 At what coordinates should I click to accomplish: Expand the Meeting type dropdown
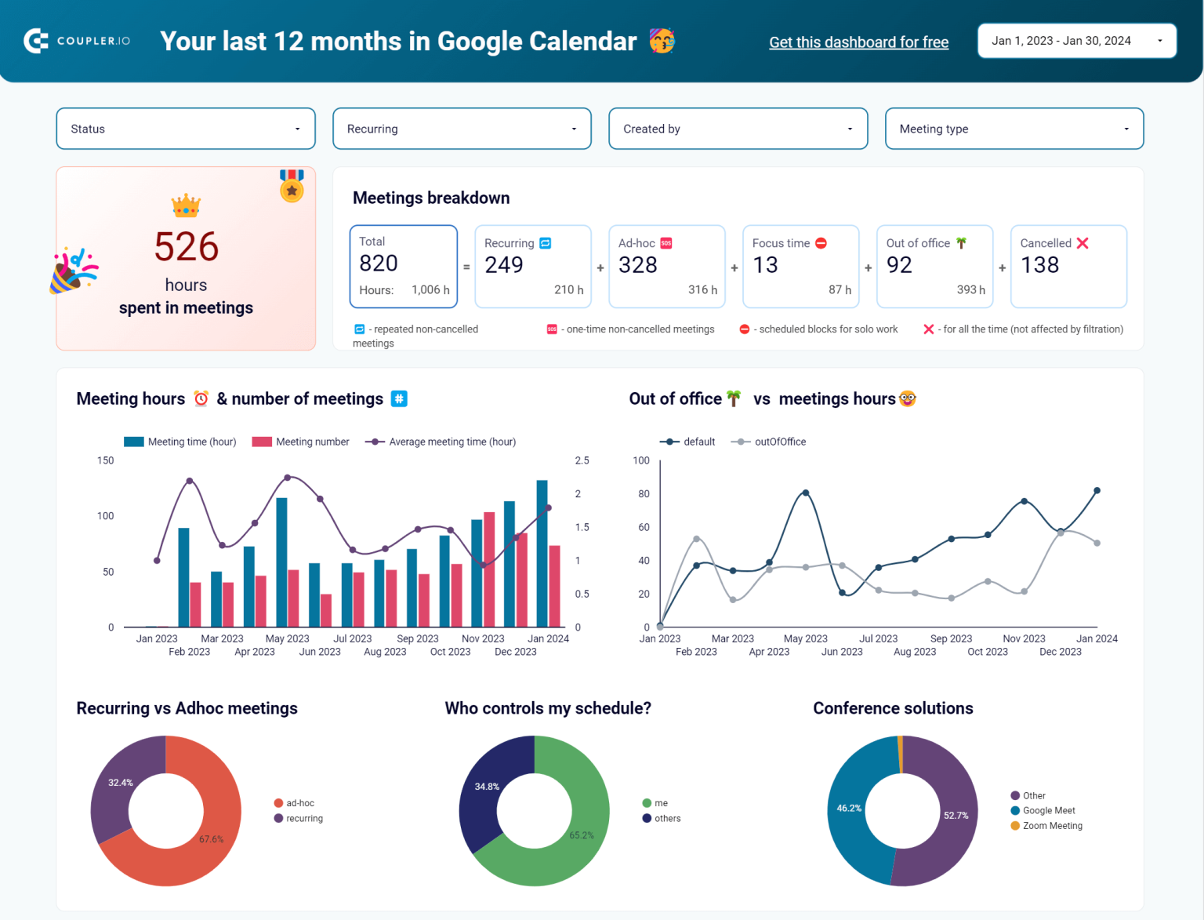click(1014, 129)
